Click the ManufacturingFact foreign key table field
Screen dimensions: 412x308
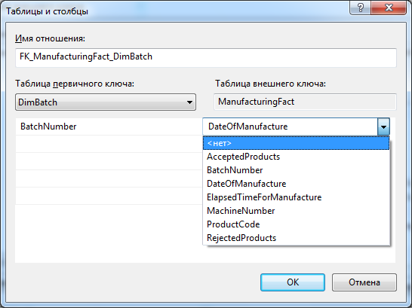pyautogui.click(x=305, y=102)
